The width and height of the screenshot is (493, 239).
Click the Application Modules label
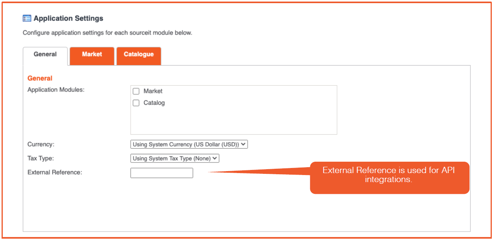[x=56, y=90]
